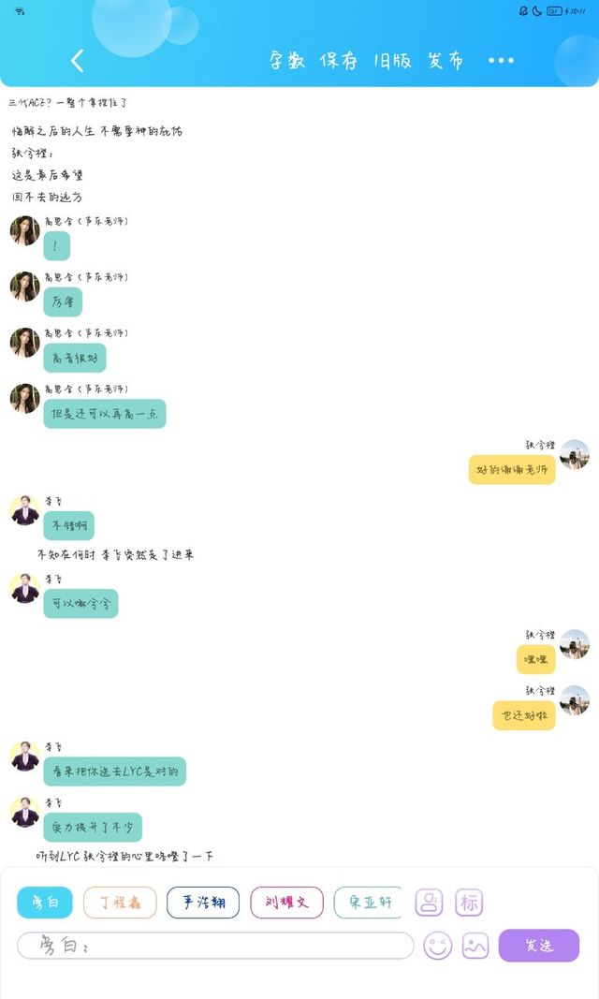599x999 pixels.
Task: Select the 宋亚轩 character role
Action: [368, 903]
